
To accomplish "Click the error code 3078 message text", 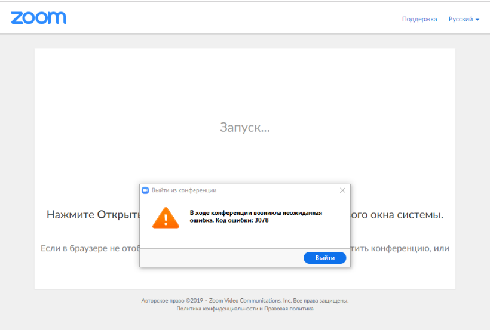I will pyautogui.click(x=256, y=217).
